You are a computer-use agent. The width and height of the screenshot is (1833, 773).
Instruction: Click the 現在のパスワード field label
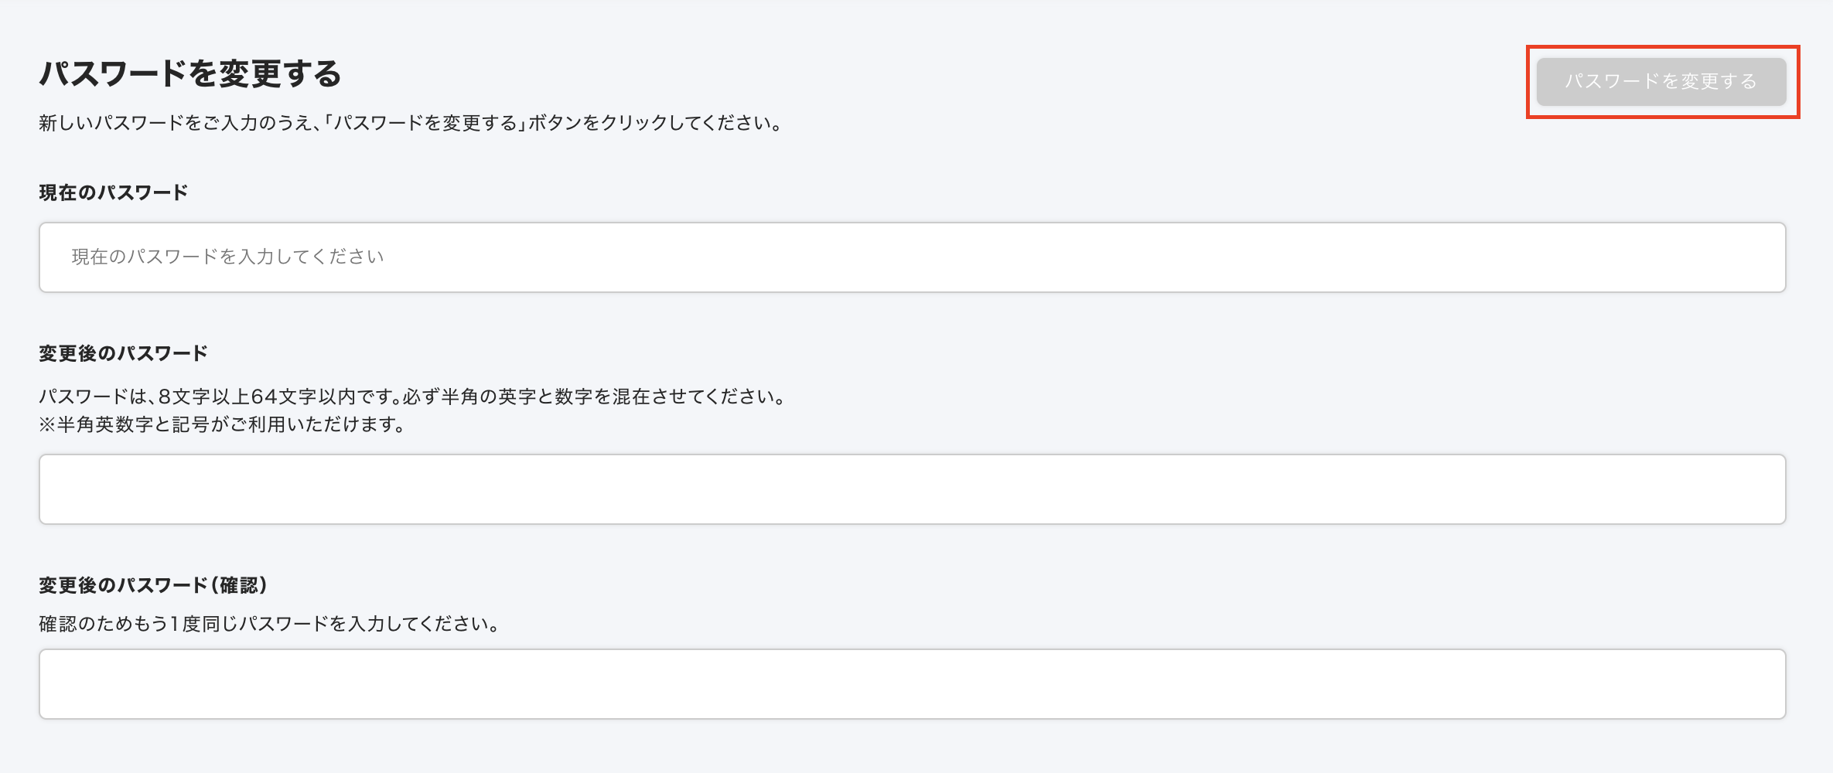[114, 192]
